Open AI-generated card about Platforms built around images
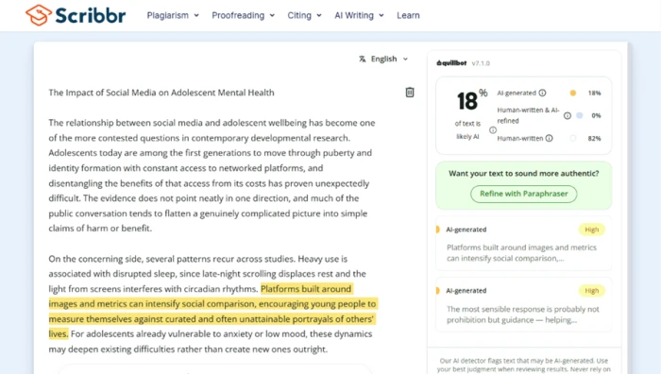Image resolution: width=661 pixels, height=374 pixels. pyautogui.click(x=523, y=244)
